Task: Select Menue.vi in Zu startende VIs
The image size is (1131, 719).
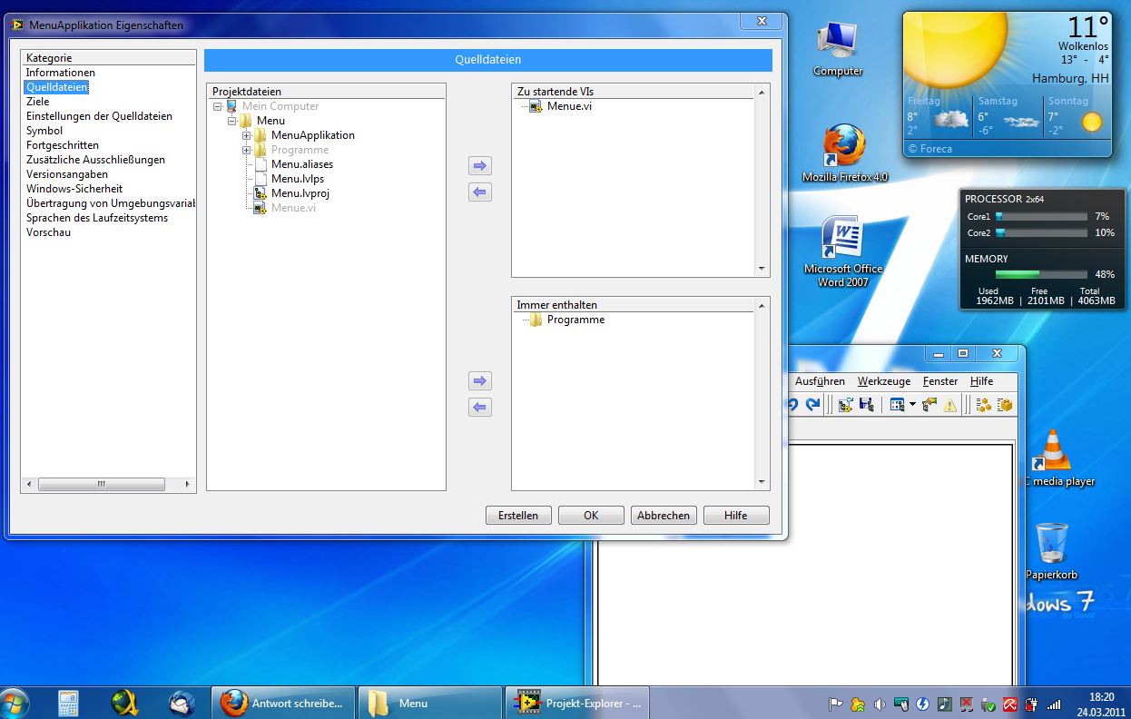Action: tap(569, 106)
